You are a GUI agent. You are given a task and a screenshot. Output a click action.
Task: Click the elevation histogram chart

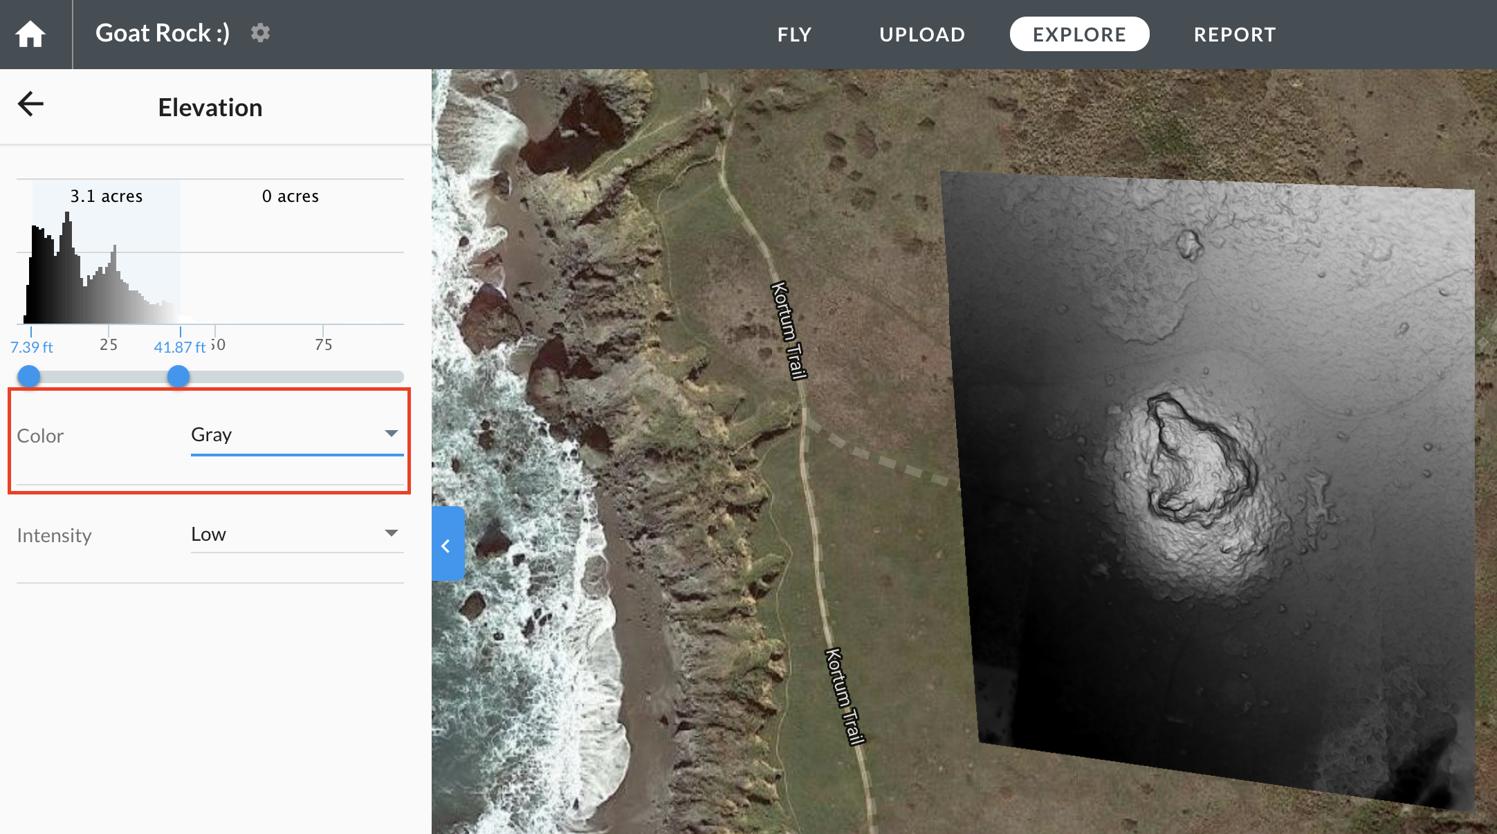point(104,277)
